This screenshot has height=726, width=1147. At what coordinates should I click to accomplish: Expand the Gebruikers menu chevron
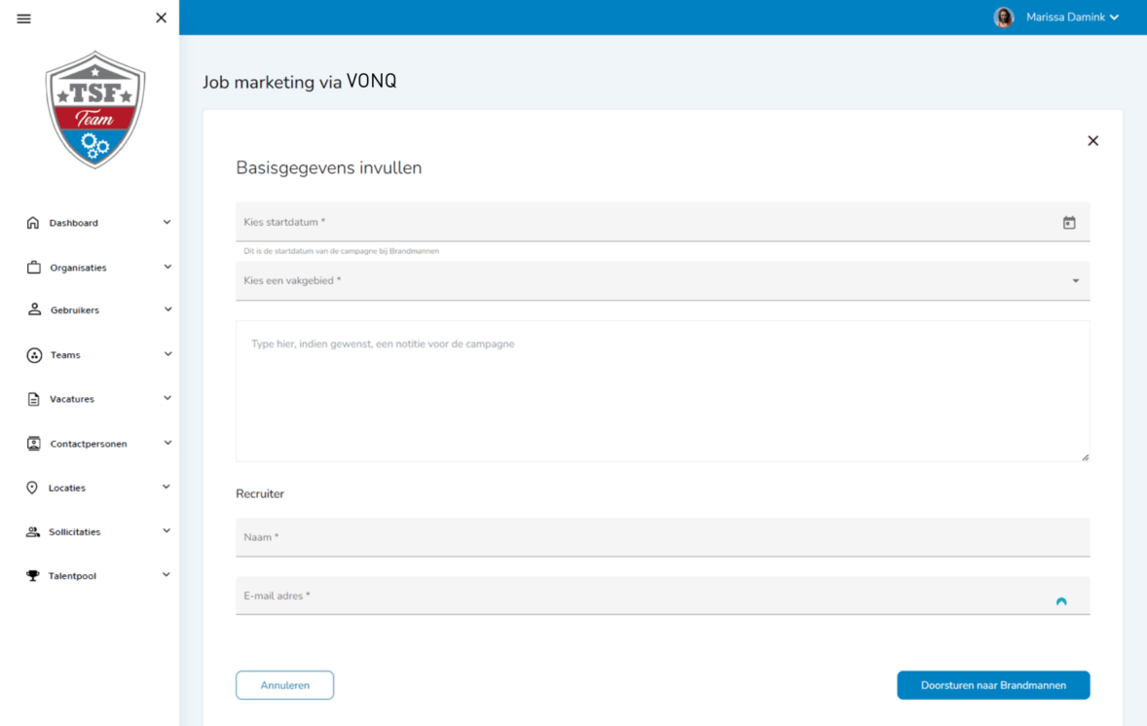point(166,309)
